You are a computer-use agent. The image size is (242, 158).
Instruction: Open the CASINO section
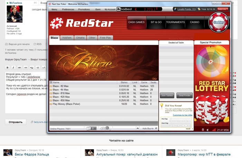194,22
